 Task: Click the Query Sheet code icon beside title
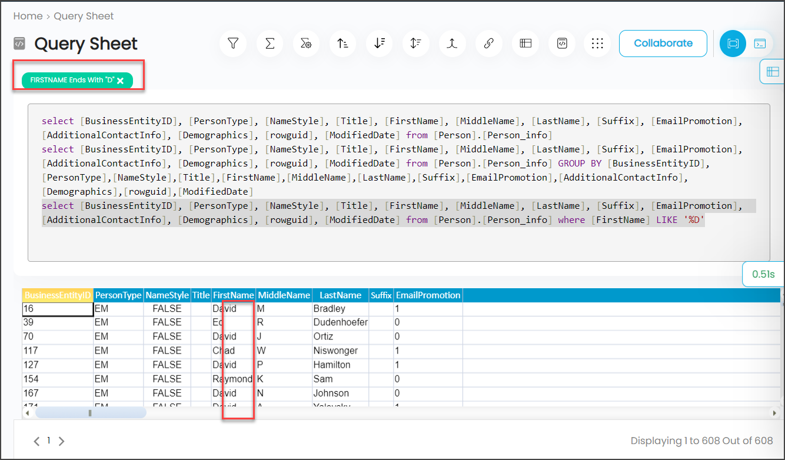pyautogui.click(x=19, y=44)
